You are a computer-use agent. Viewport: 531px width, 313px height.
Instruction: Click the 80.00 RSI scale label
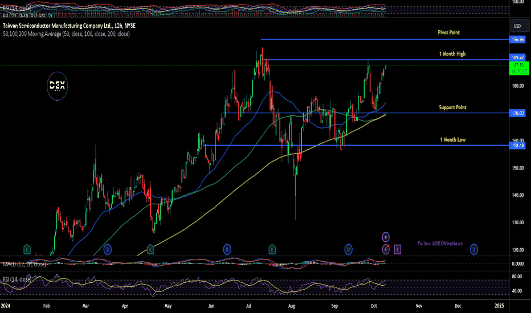517,277
